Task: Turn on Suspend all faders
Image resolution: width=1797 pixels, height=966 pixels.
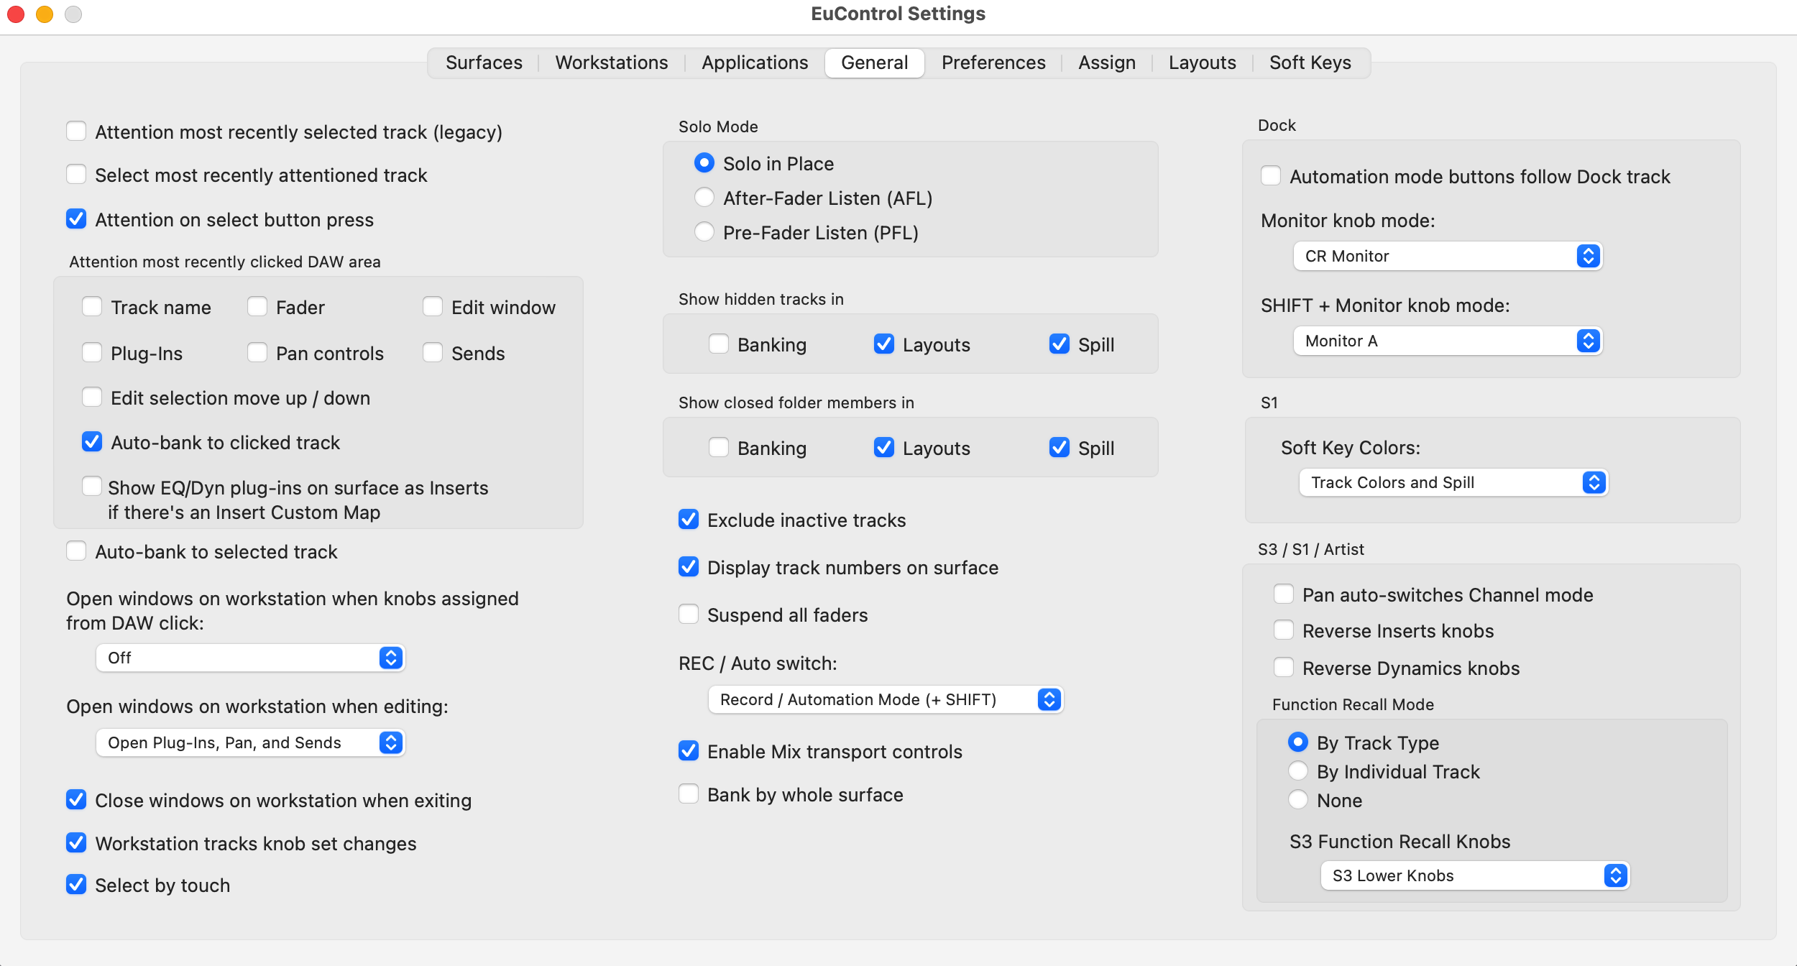Action: tap(689, 615)
